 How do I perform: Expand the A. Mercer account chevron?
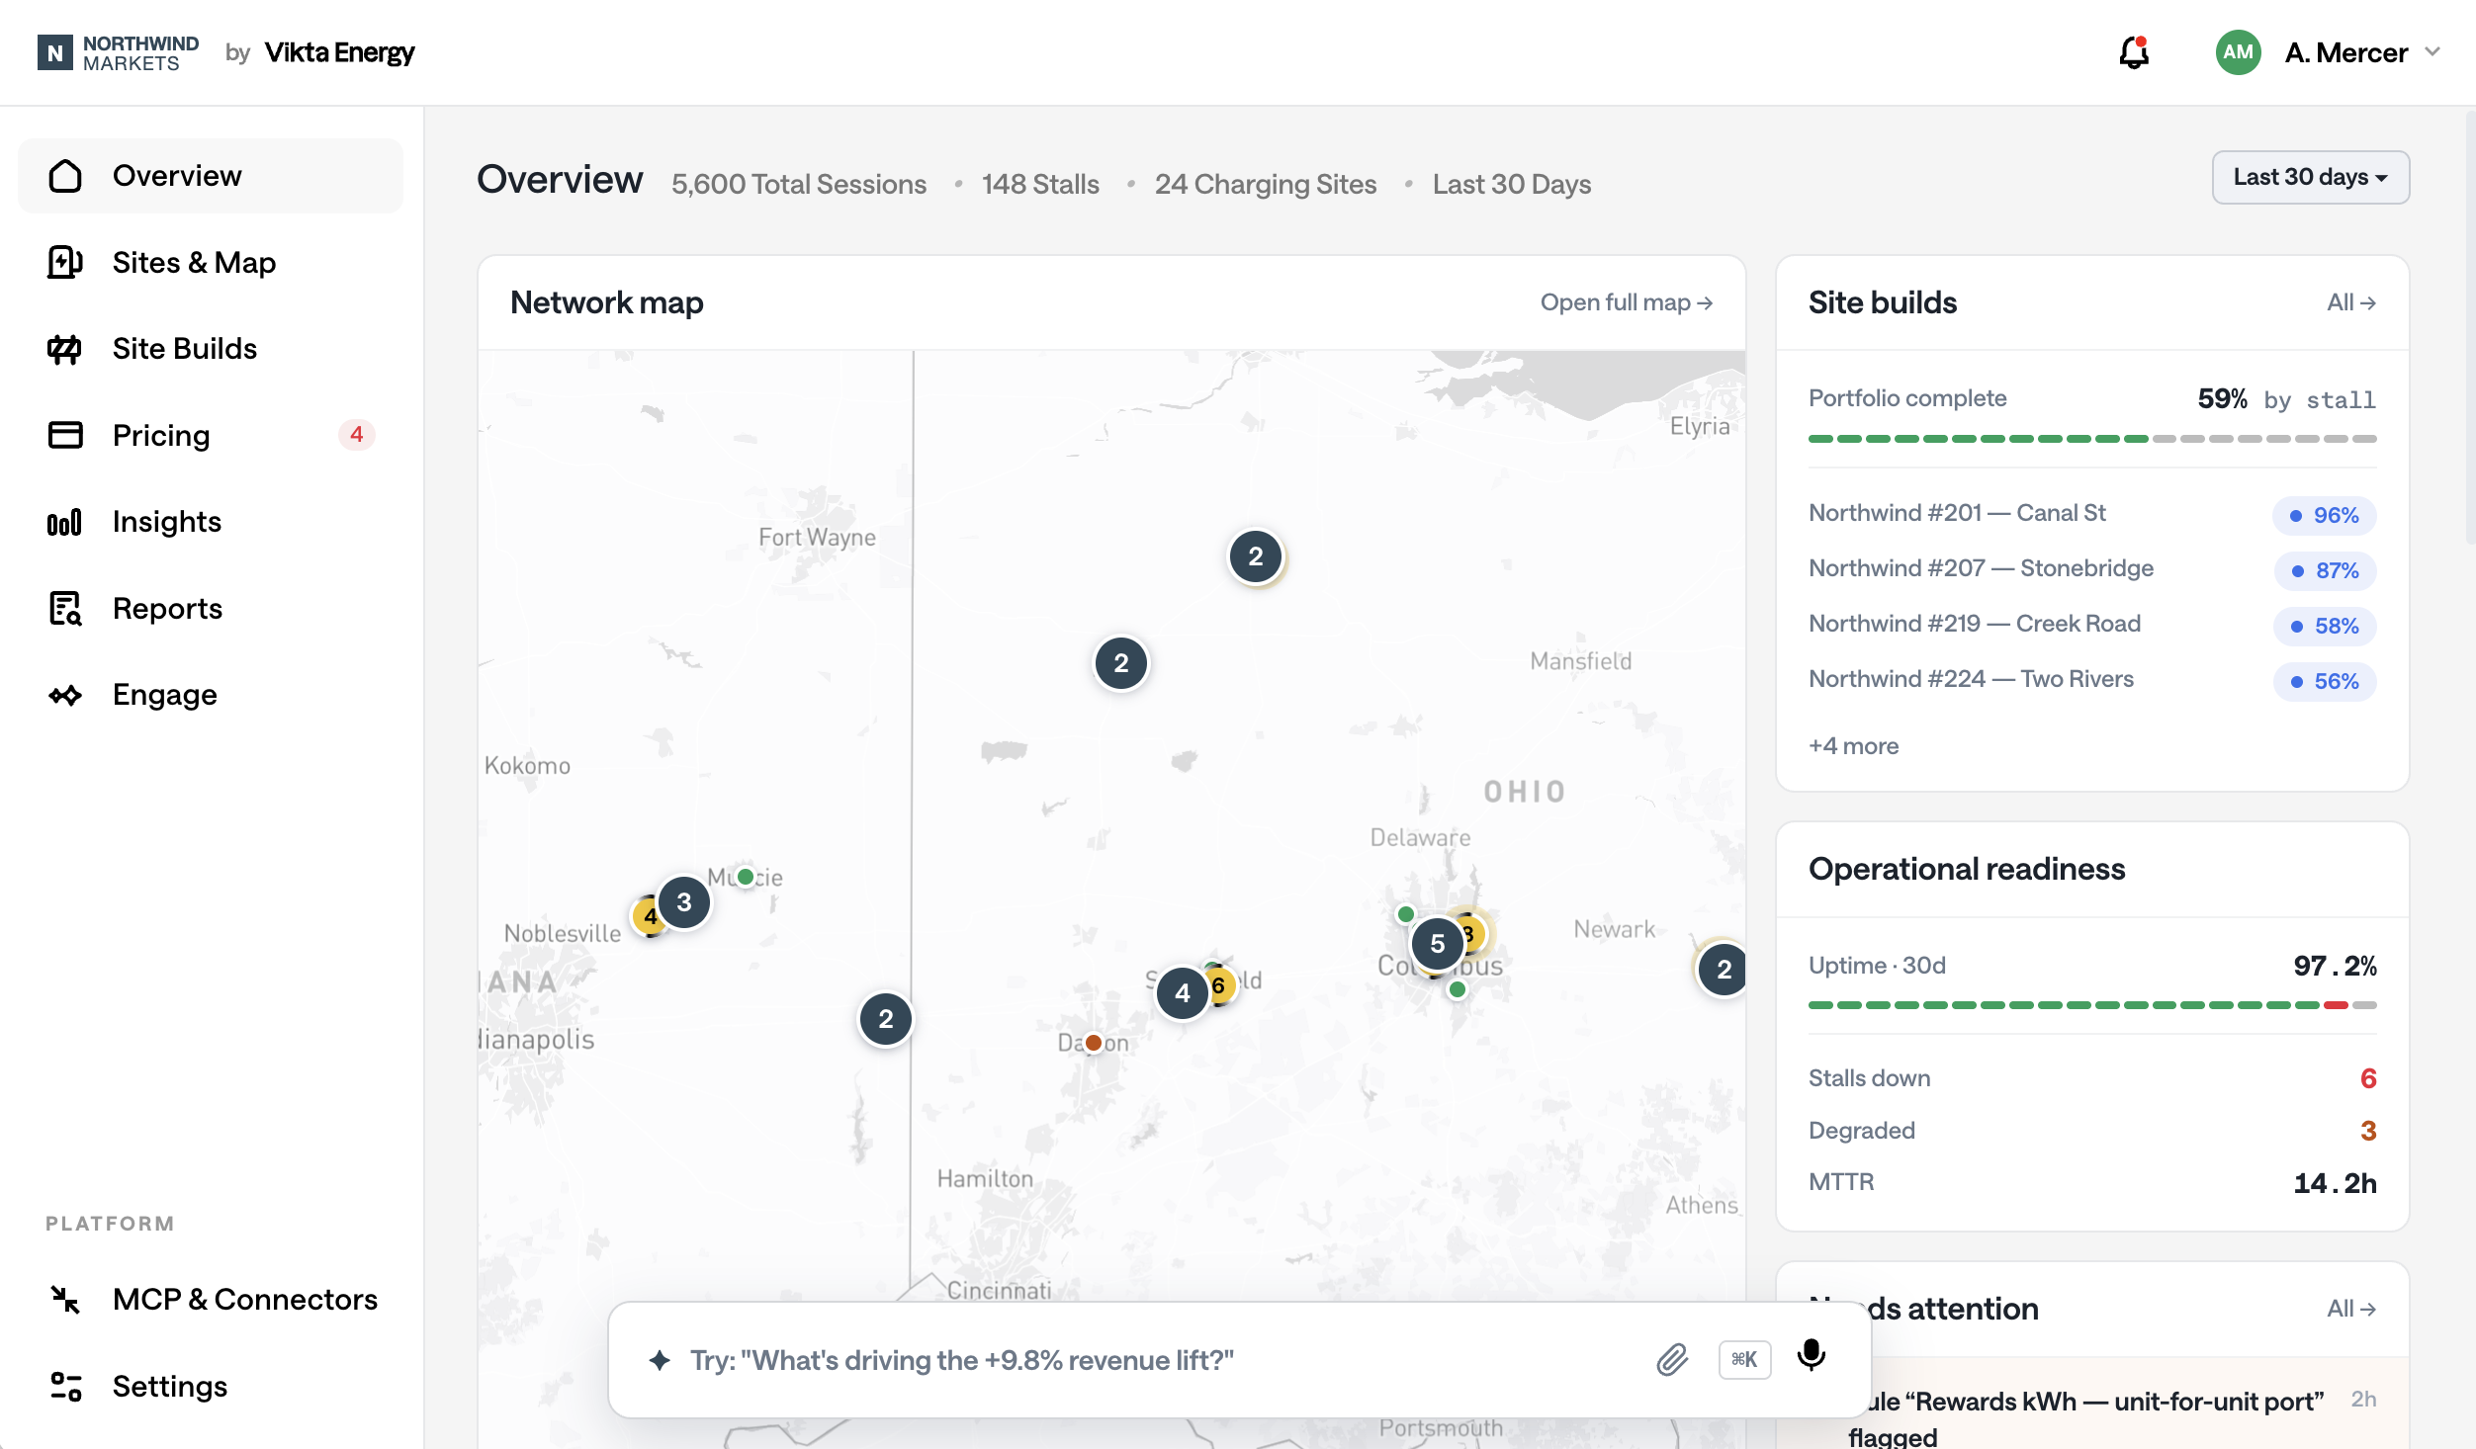[2432, 52]
